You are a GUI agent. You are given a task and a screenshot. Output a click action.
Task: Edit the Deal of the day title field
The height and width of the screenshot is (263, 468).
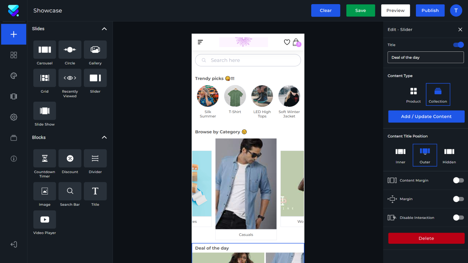pyautogui.click(x=426, y=57)
